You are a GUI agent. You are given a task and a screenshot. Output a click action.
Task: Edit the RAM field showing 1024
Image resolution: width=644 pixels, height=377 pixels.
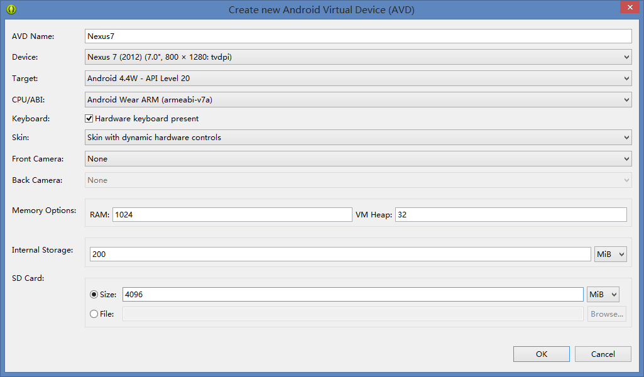coord(232,215)
